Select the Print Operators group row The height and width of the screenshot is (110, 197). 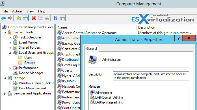pos(71,108)
